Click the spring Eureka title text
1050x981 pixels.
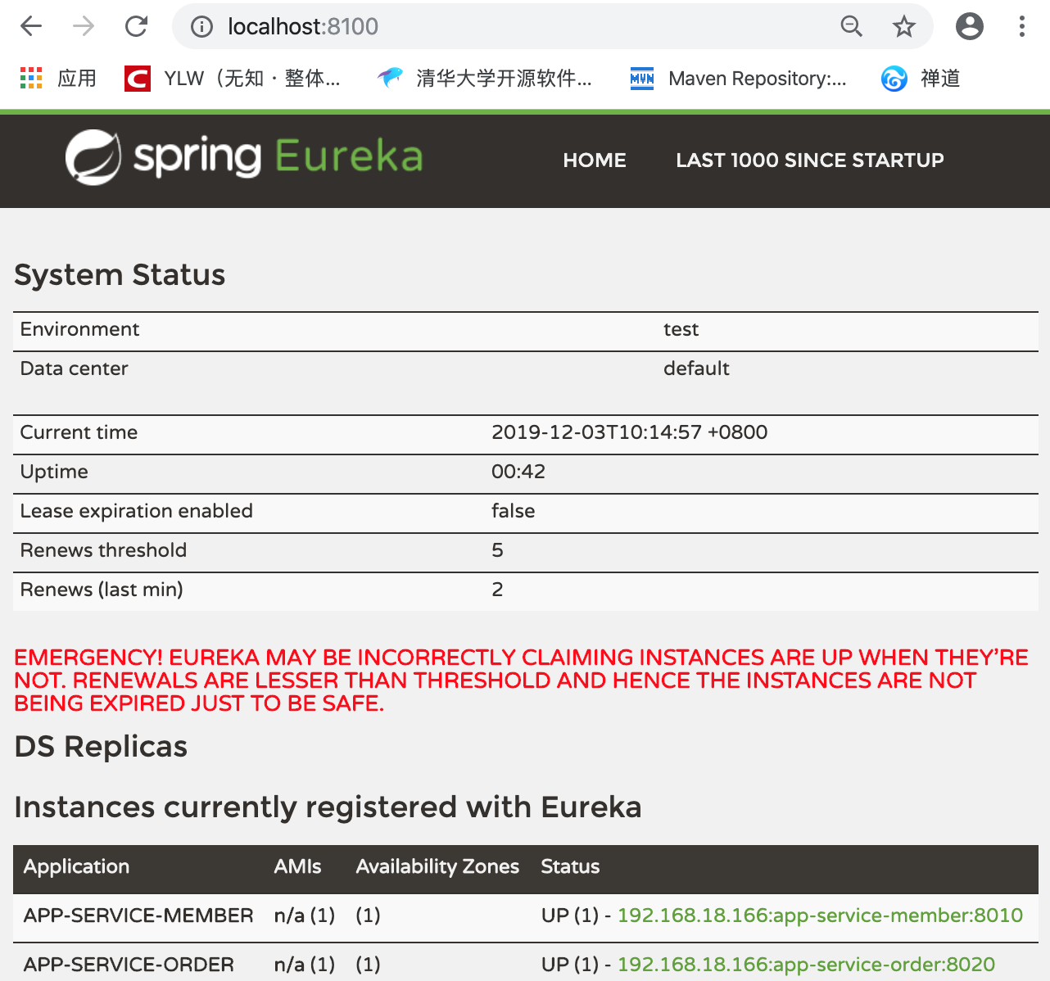pyautogui.click(x=278, y=157)
